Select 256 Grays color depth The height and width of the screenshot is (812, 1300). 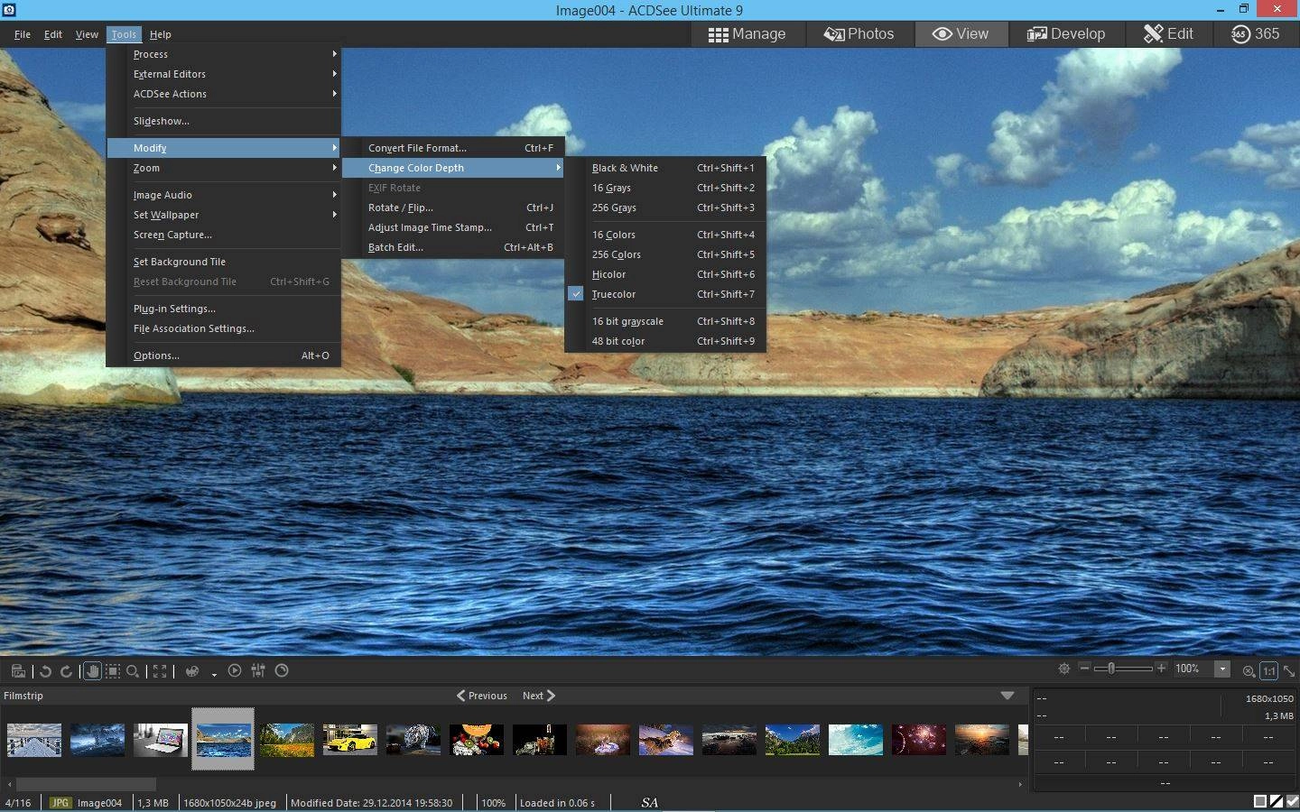coord(665,208)
